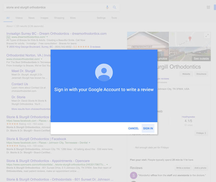This screenshot has width=216, height=182.
Task: Expand the dreamorthodontics ad URL dropdown arrow
Action: tap(47, 37)
